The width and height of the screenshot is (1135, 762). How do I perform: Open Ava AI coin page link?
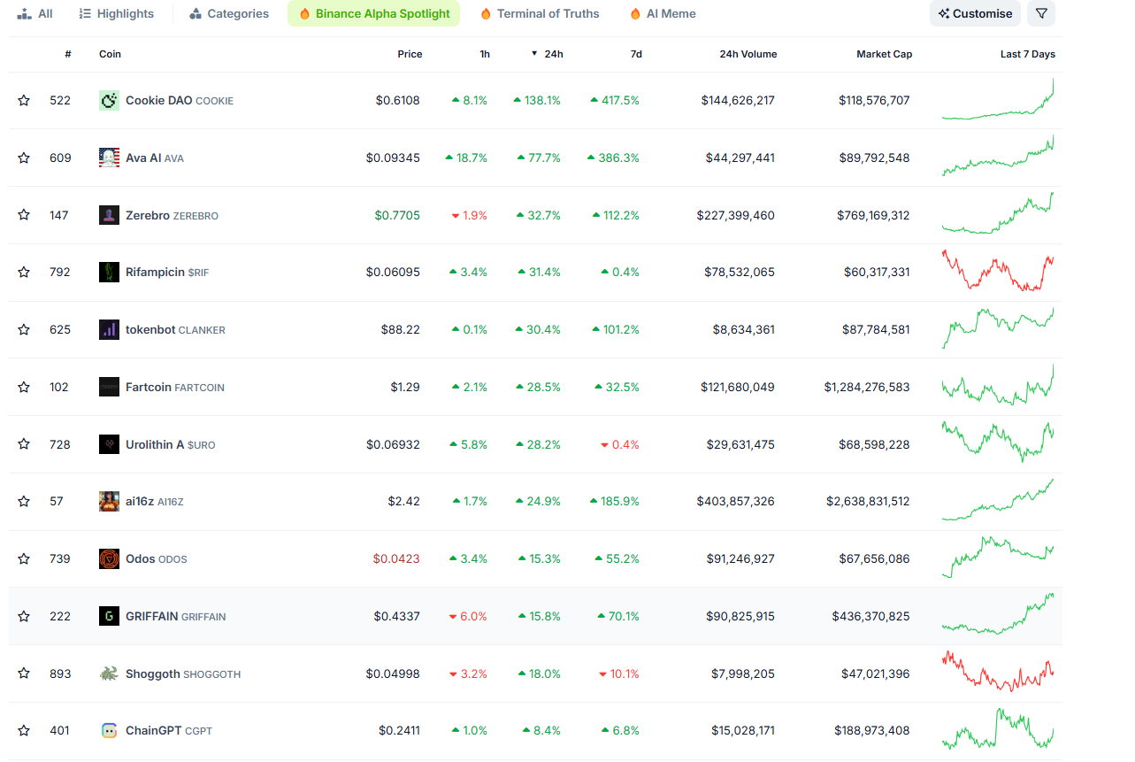[x=155, y=158]
